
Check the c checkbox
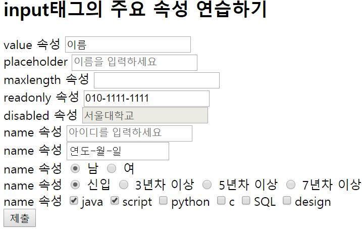(221, 201)
